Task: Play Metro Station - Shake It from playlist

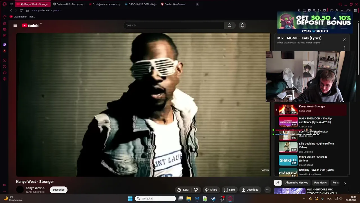Action: [312, 161]
